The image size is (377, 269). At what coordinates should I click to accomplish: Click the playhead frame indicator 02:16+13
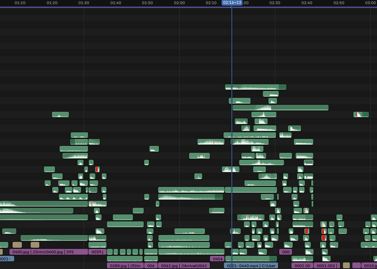[232, 2]
